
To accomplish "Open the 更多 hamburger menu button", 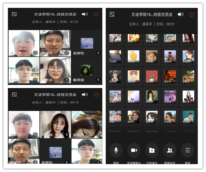I will (x=188, y=150).
